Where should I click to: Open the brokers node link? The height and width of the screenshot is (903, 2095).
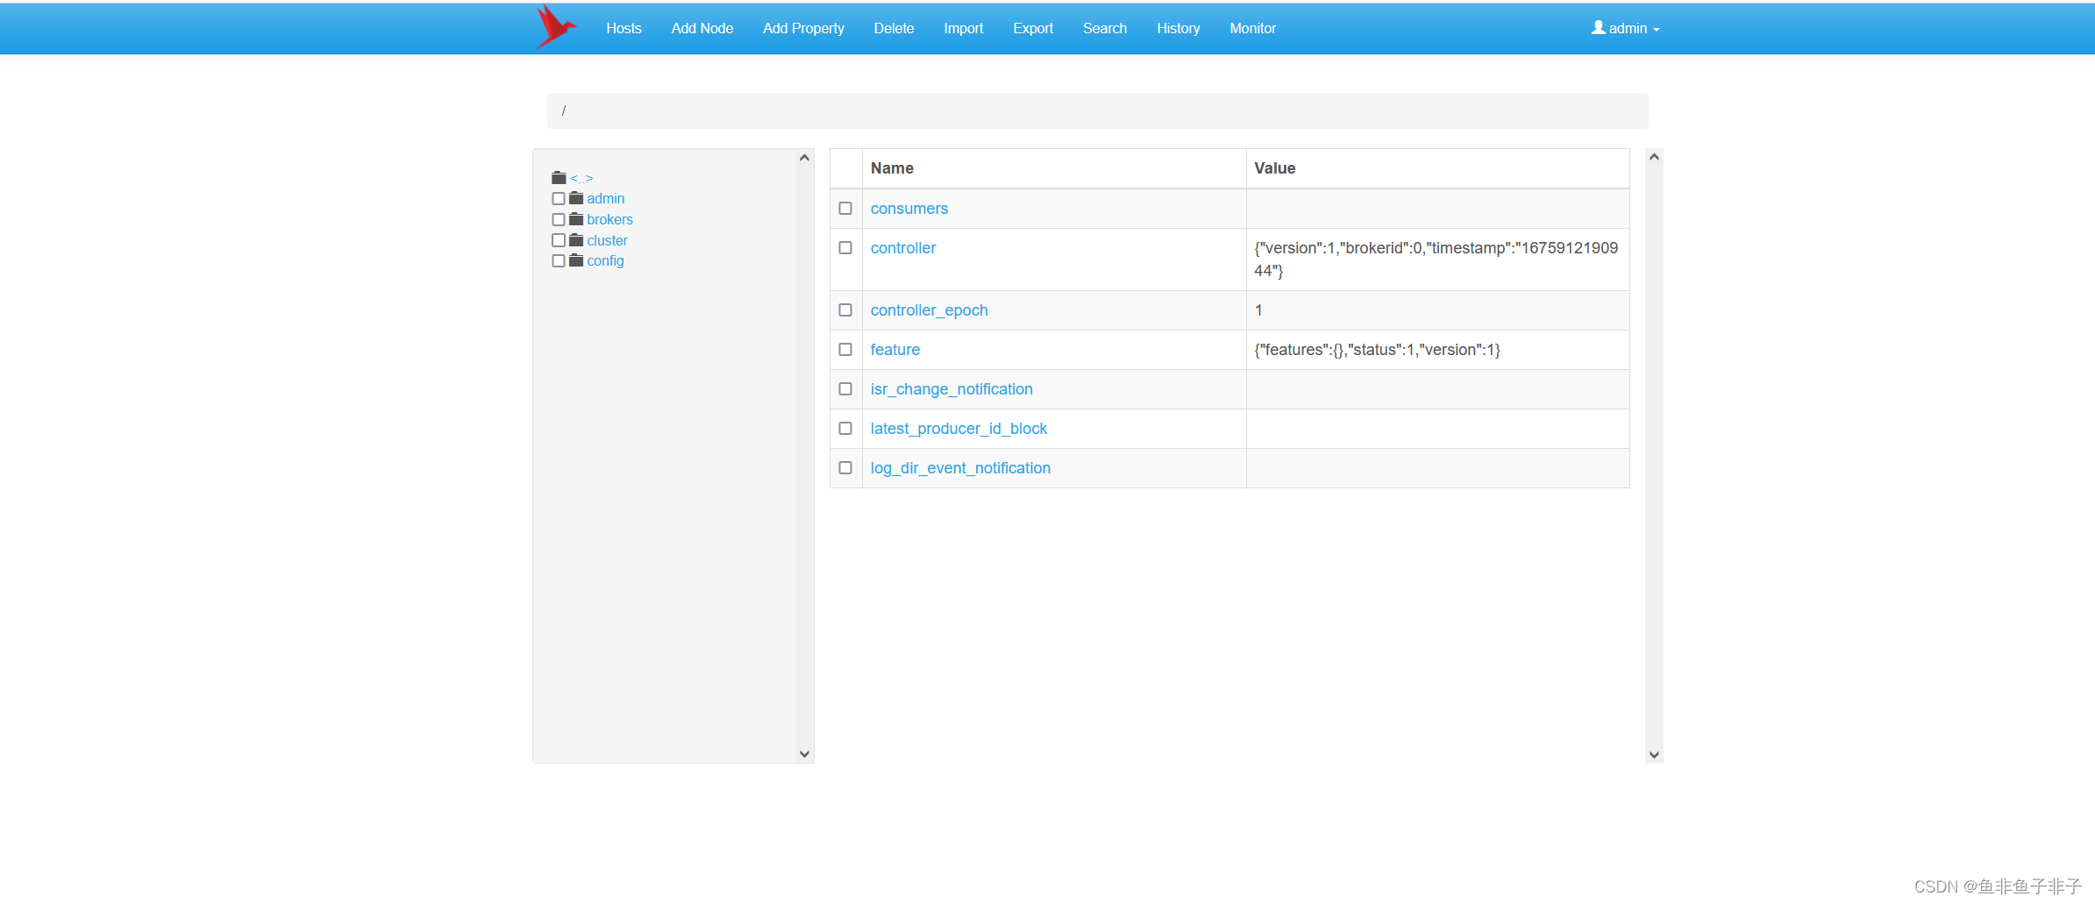pos(609,220)
